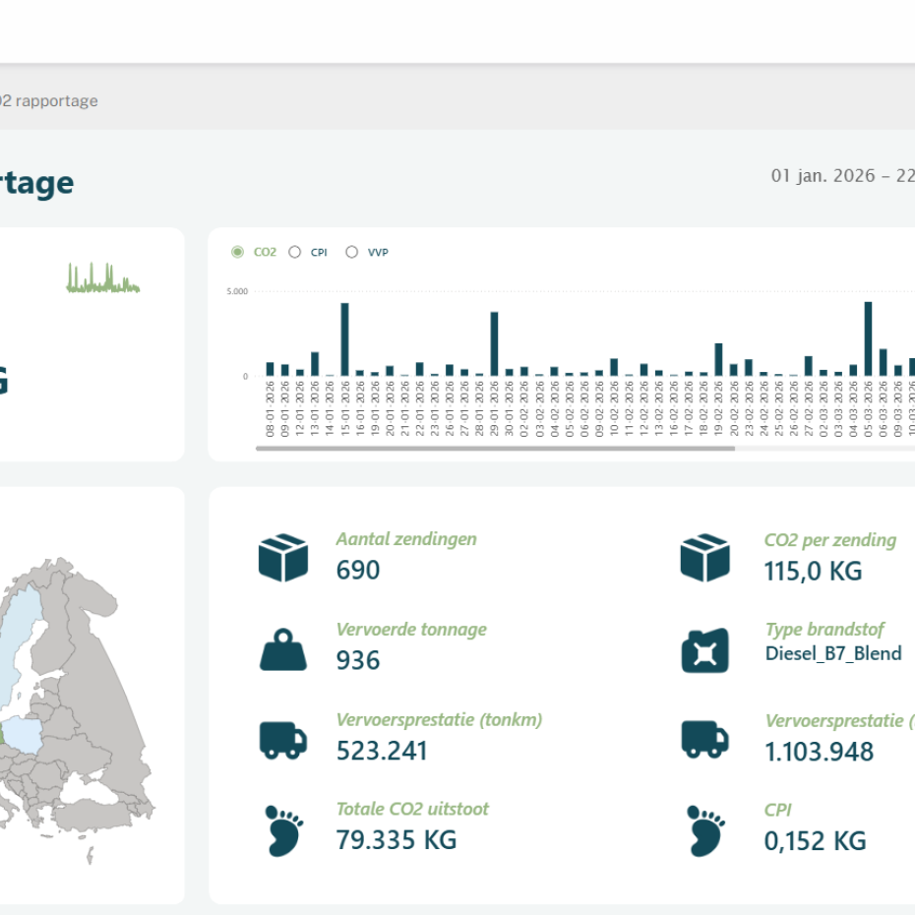This screenshot has width=915, height=915.
Task: Select the CO2 radio button
Action: click(237, 252)
